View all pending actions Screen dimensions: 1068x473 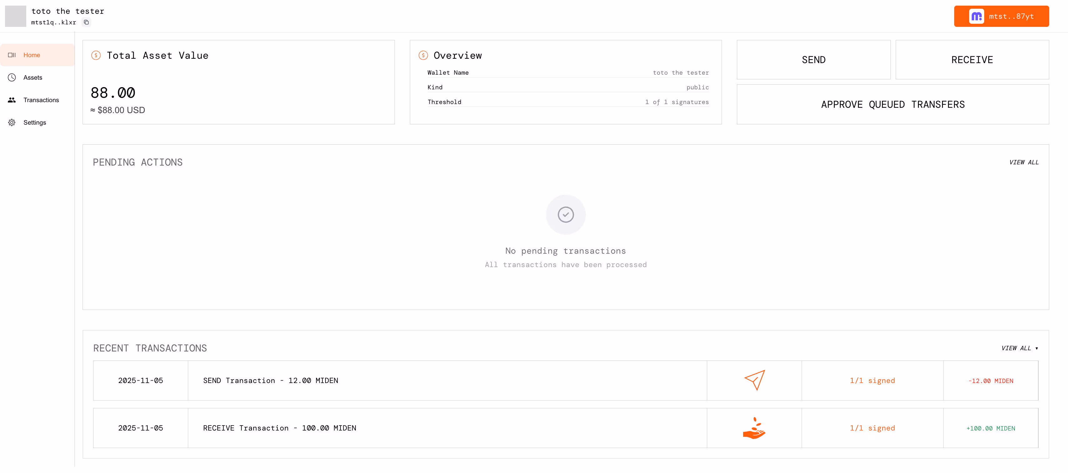1024,162
